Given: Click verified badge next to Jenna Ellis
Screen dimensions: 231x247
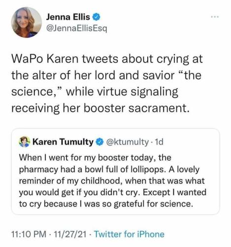Looking at the screenshot, I should tap(97, 17).
